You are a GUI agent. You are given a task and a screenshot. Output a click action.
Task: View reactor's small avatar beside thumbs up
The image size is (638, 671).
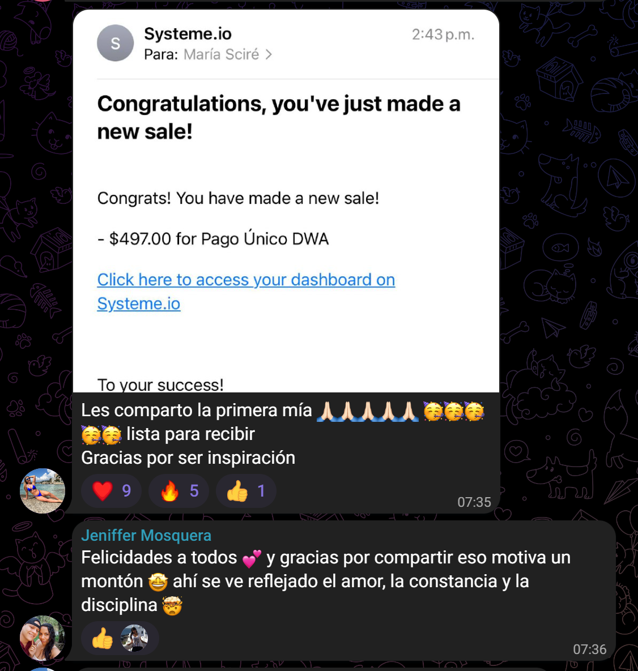pyautogui.click(x=134, y=638)
